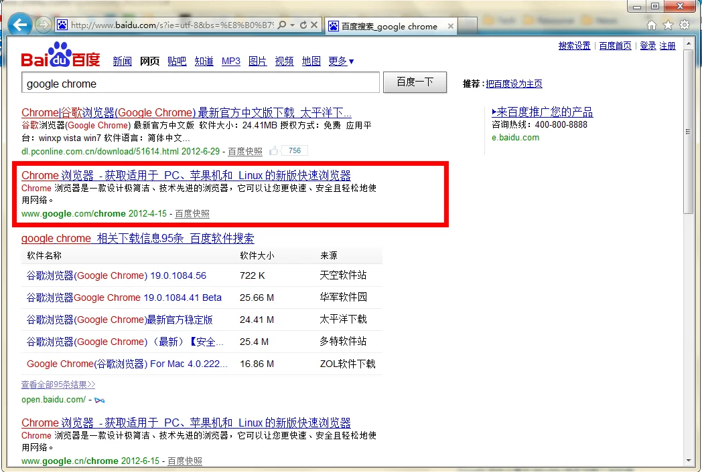Viewport: 702px width, 472px height.
Task: Click the page scrollbar down arrow
Action: (689, 461)
